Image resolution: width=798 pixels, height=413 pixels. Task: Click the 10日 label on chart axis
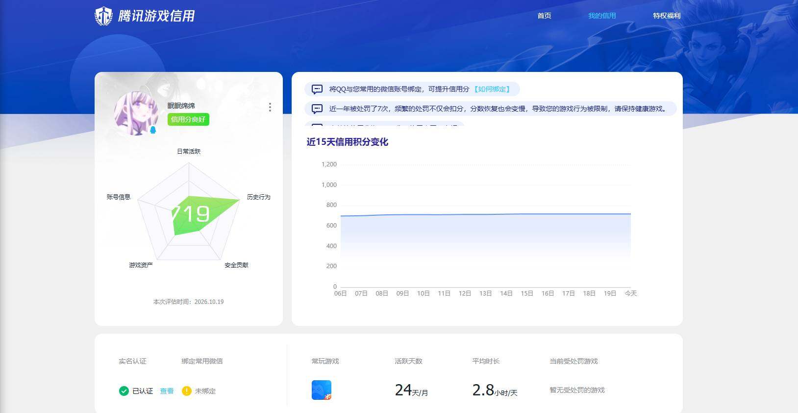click(423, 293)
